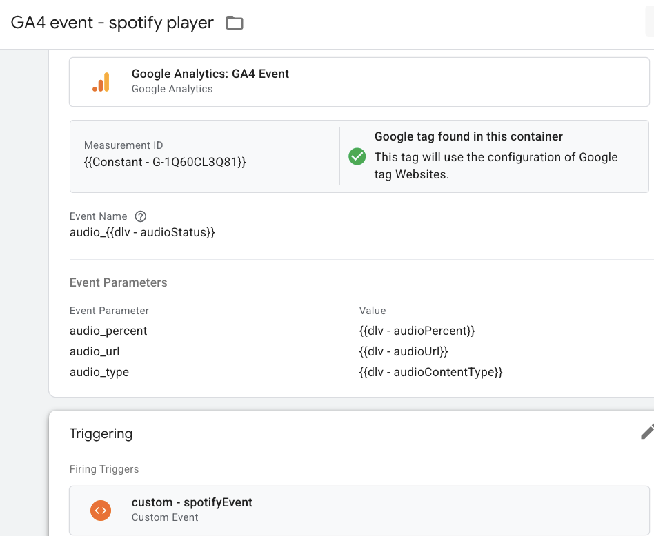This screenshot has height=536, width=654.
Task: Open the custom - spotifyEvent trigger
Action: 359,511
